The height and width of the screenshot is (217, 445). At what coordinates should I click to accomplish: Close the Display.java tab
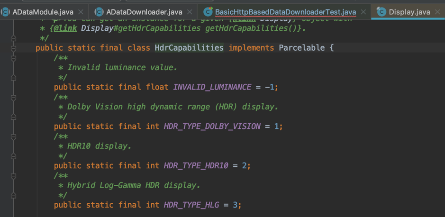(437, 12)
